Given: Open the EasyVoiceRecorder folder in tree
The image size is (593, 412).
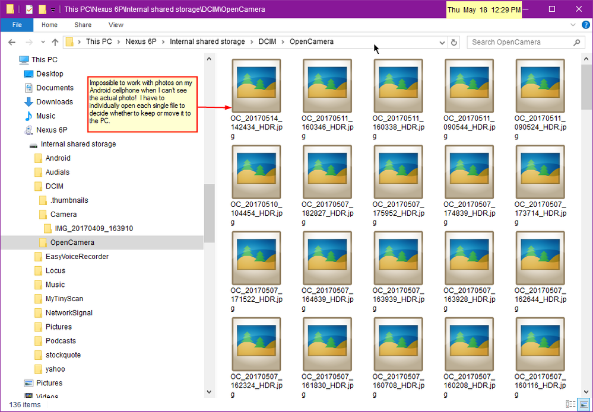Looking at the screenshot, I should pyautogui.click(x=77, y=257).
